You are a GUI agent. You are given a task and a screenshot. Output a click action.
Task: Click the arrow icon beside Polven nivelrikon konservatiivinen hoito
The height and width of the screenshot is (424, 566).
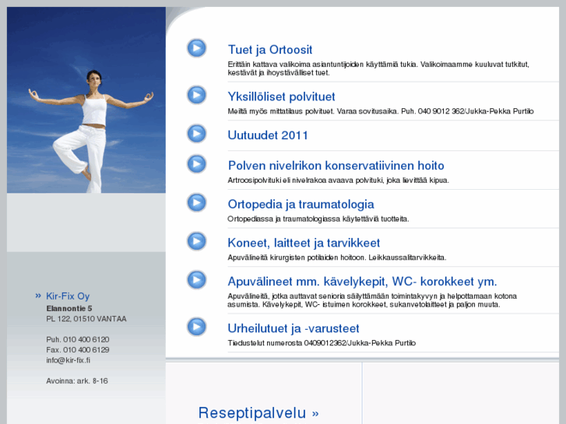point(196,164)
